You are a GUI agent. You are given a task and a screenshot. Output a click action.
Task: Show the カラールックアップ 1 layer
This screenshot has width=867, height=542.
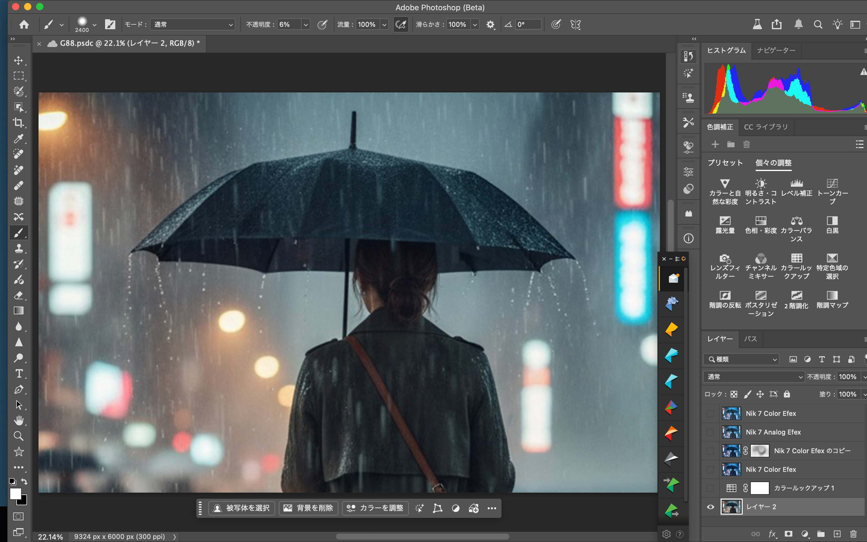pyautogui.click(x=710, y=488)
